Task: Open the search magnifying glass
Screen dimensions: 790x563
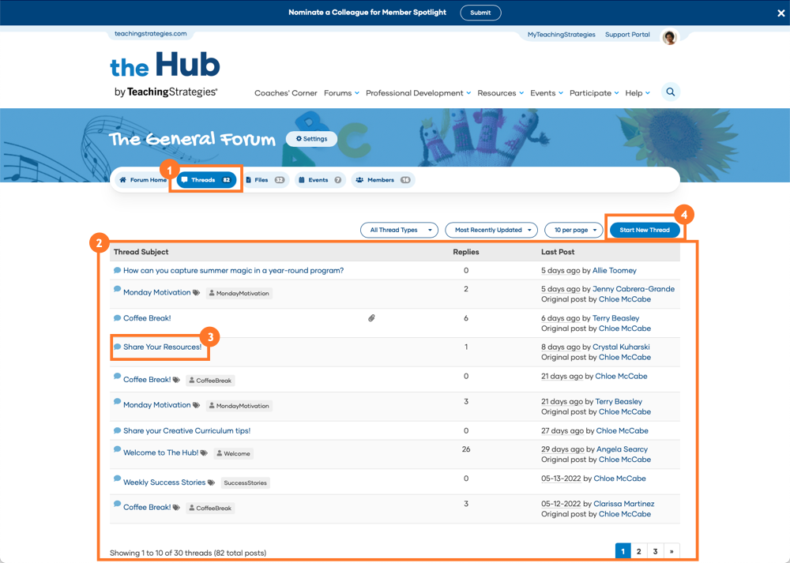Action: [670, 92]
